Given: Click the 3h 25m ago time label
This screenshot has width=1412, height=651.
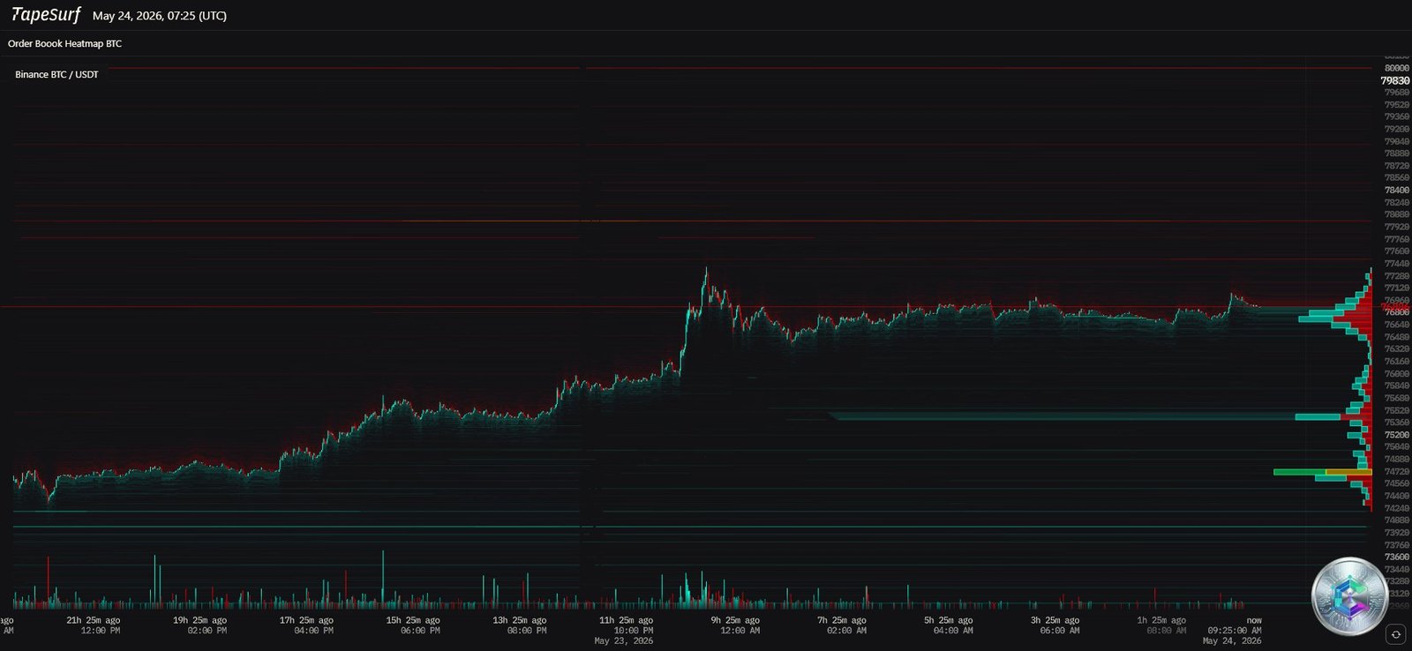Looking at the screenshot, I should (1055, 620).
